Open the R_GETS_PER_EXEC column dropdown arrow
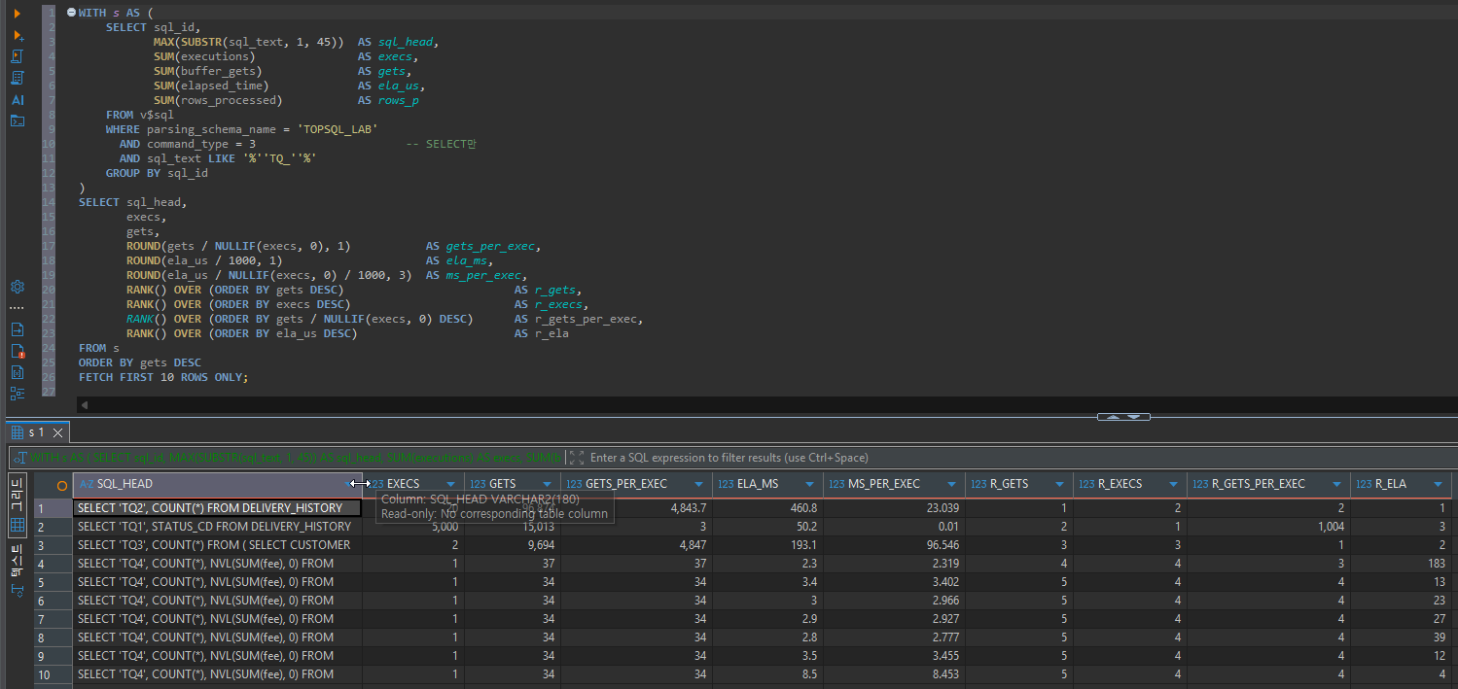 (1337, 484)
